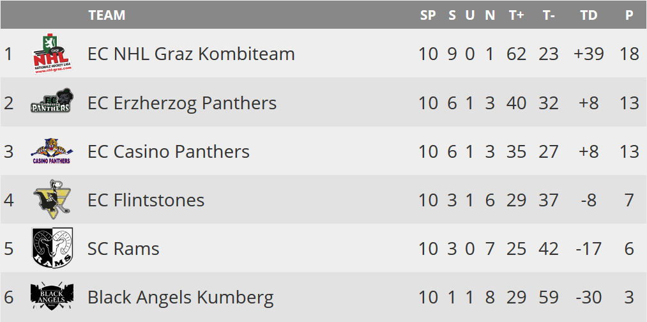Image resolution: width=647 pixels, height=322 pixels.
Task: Select the EC Casino Panthers team name
Action: tap(169, 151)
